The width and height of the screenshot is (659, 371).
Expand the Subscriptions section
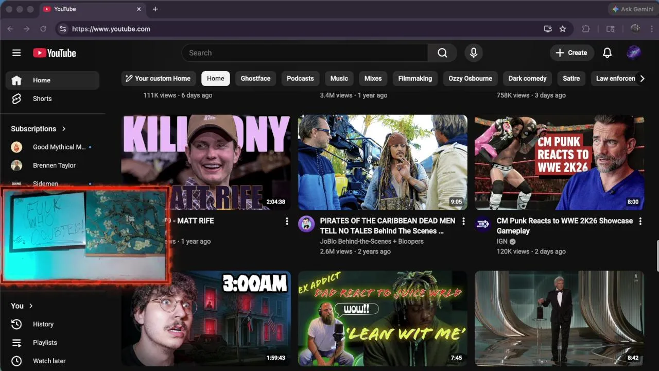(39, 129)
